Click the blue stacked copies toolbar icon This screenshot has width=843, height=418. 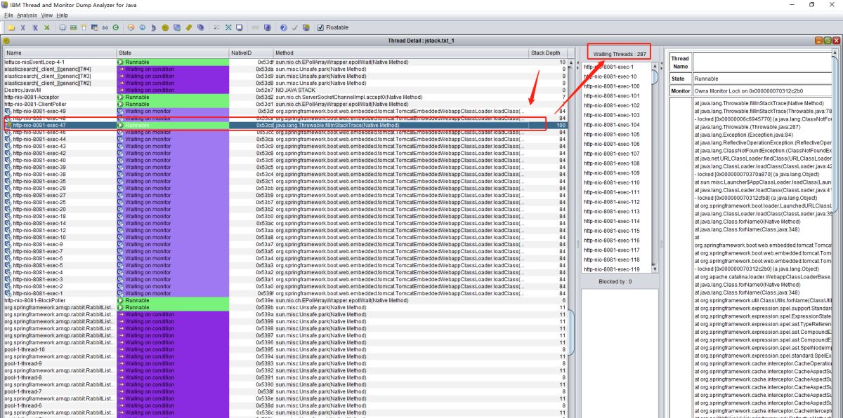coord(200,28)
